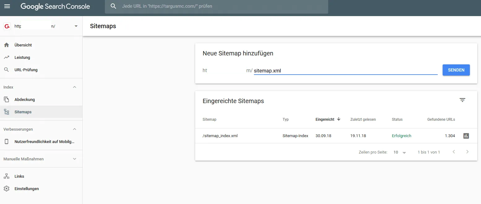Go to previous page of sitemaps
This screenshot has height=204, width=481.
click(x=454, y=152)
